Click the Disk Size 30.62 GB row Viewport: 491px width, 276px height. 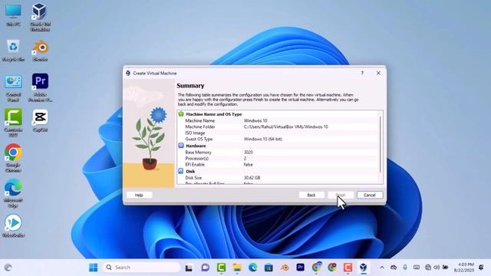[278, 177]
